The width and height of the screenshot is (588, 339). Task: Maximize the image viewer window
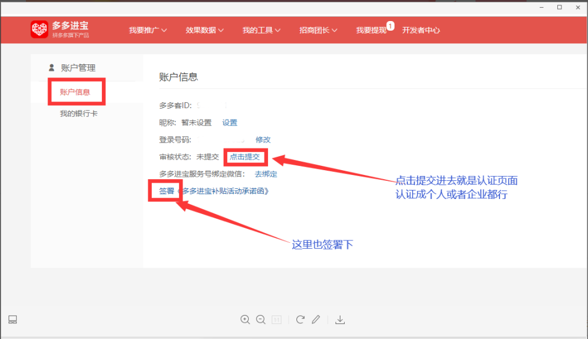pos(560,7)
